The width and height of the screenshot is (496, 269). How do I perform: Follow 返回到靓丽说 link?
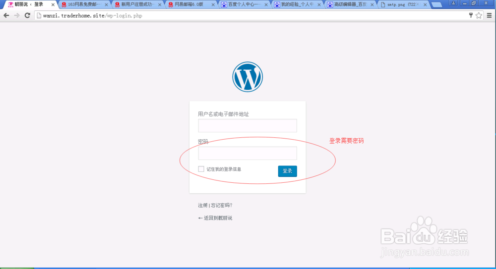click(215, 218)
